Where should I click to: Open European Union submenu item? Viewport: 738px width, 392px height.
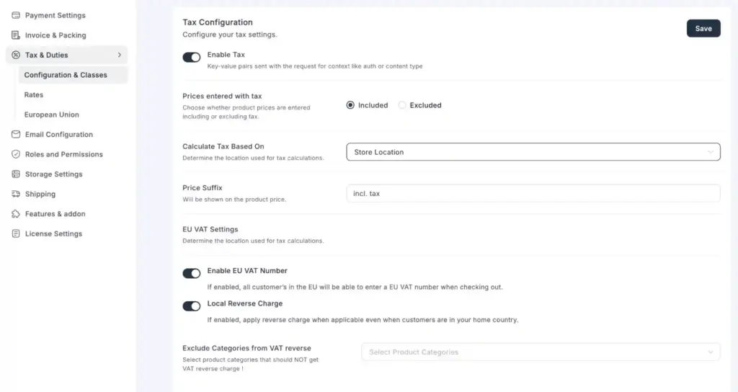[x=52, y=115]
